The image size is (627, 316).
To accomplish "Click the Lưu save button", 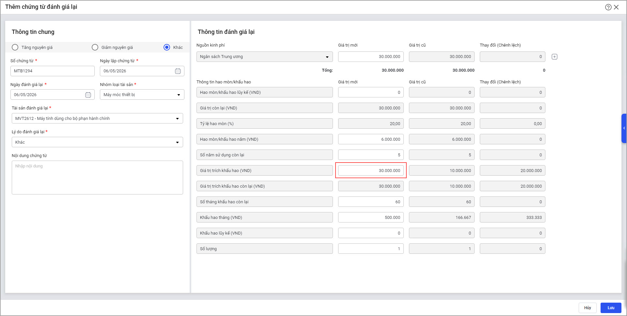I will (610, 308).
